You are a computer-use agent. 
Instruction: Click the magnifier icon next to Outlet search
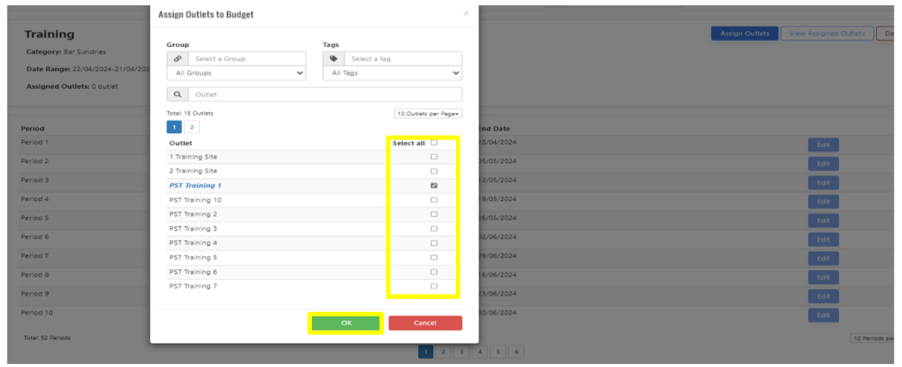point(177,95)
